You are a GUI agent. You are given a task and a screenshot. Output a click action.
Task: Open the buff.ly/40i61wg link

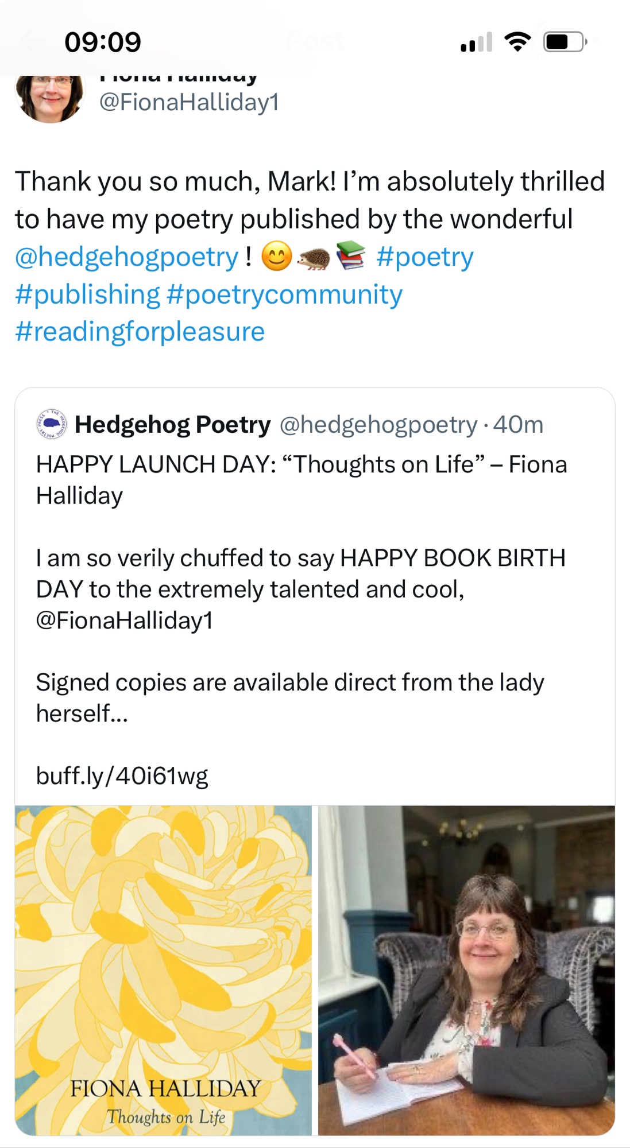[122, 775]
